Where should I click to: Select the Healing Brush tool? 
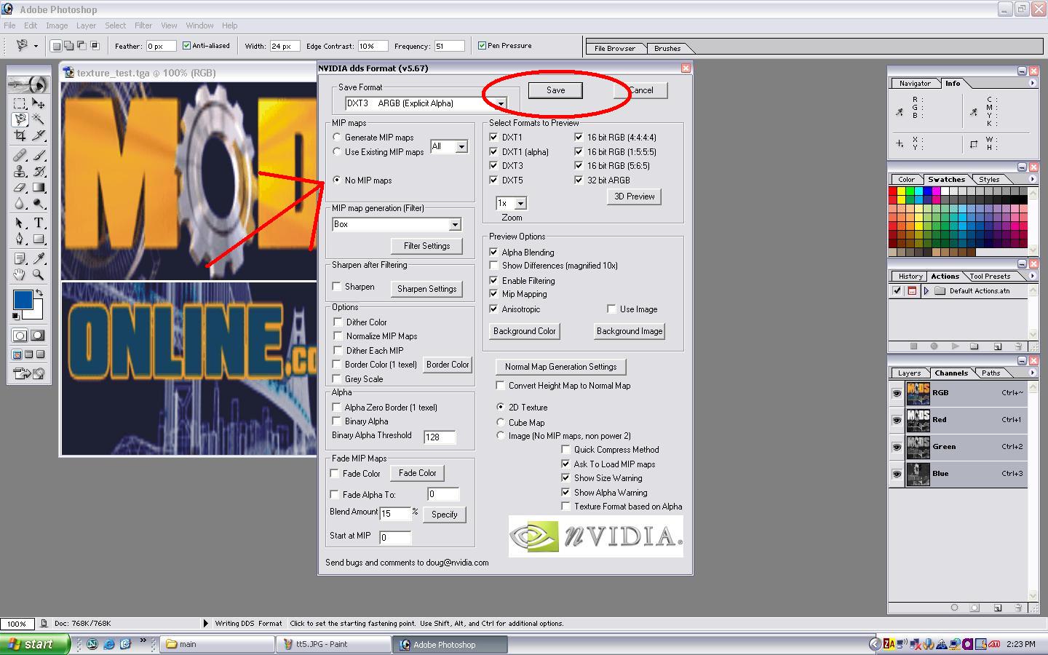20,155
